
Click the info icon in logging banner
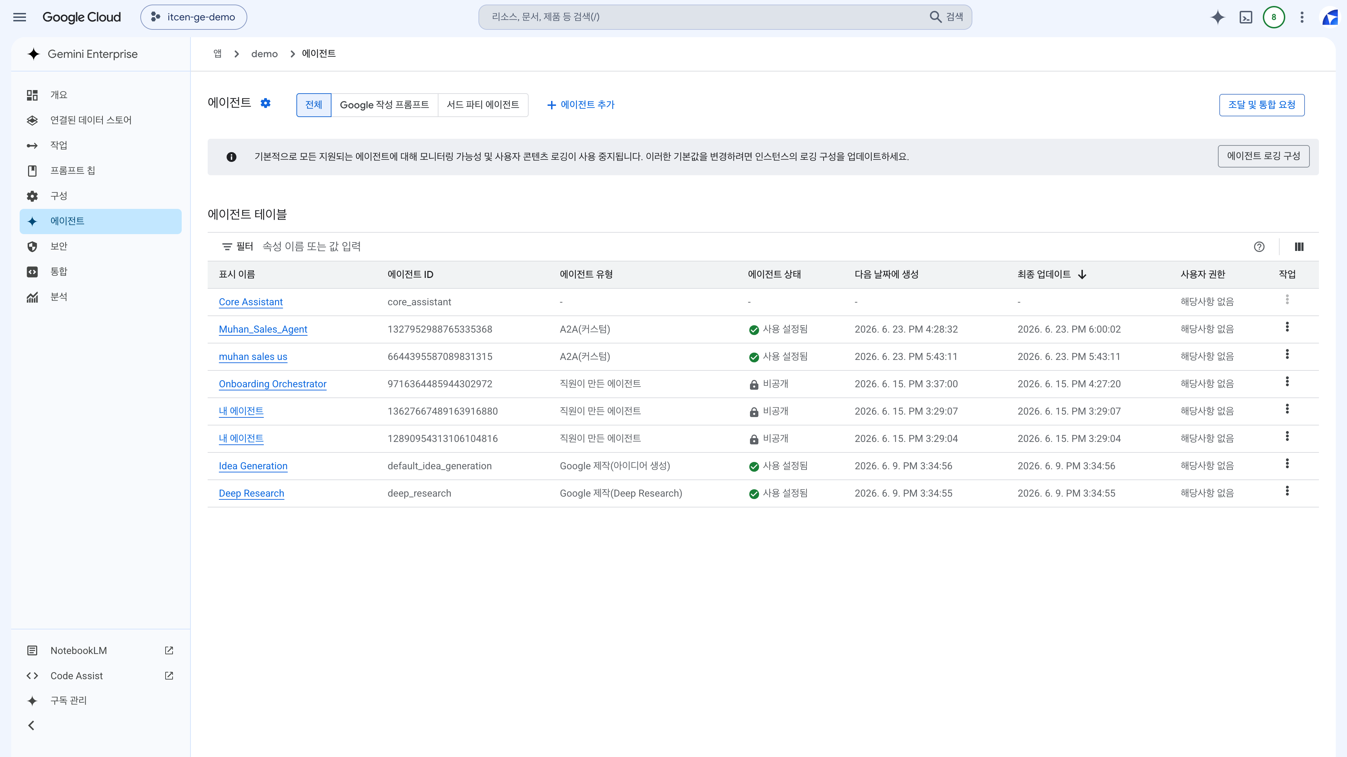pyautogui.click(x=231, y=157)
